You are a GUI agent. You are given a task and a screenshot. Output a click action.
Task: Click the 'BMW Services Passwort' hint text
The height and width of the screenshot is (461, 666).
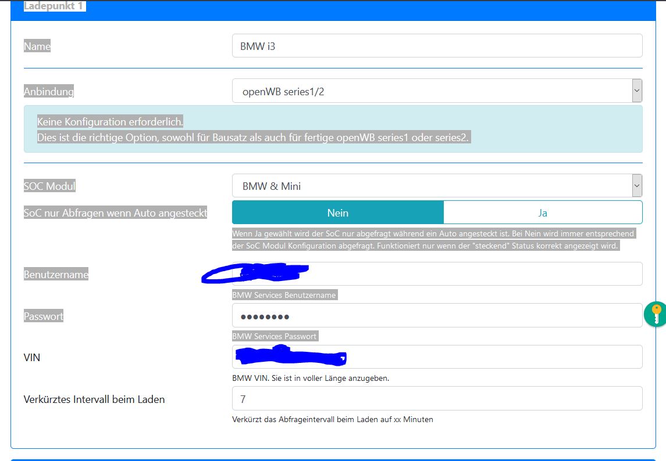pos(275,336)
